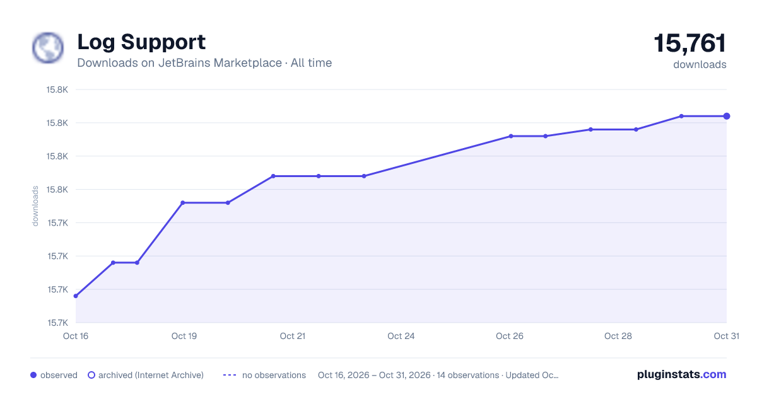Click the topmost 15.8K y-axis label
Viewport: 757px width, 397px height.
pyautogui.click(x=57, y=89)
